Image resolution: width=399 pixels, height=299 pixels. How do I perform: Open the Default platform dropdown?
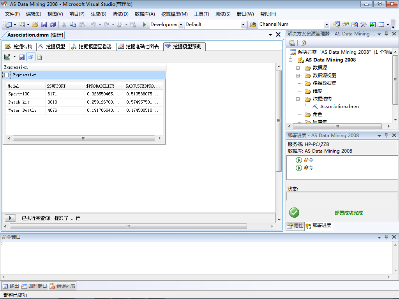coord(243,25)
